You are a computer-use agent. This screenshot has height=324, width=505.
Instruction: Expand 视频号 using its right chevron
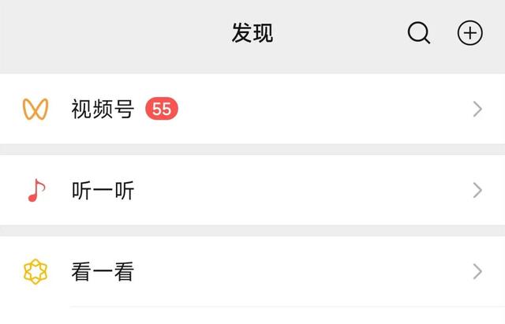coord(477,110)
